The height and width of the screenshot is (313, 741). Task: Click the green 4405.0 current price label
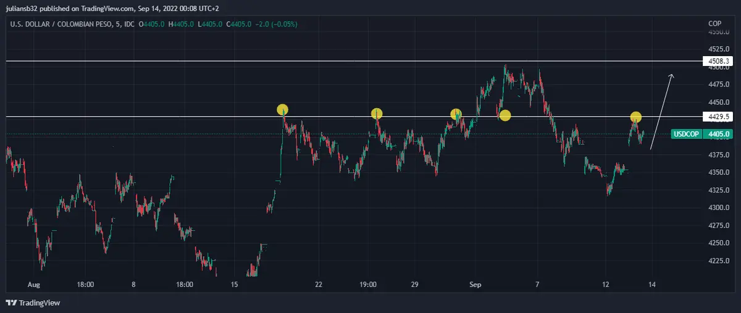[719, 134]
